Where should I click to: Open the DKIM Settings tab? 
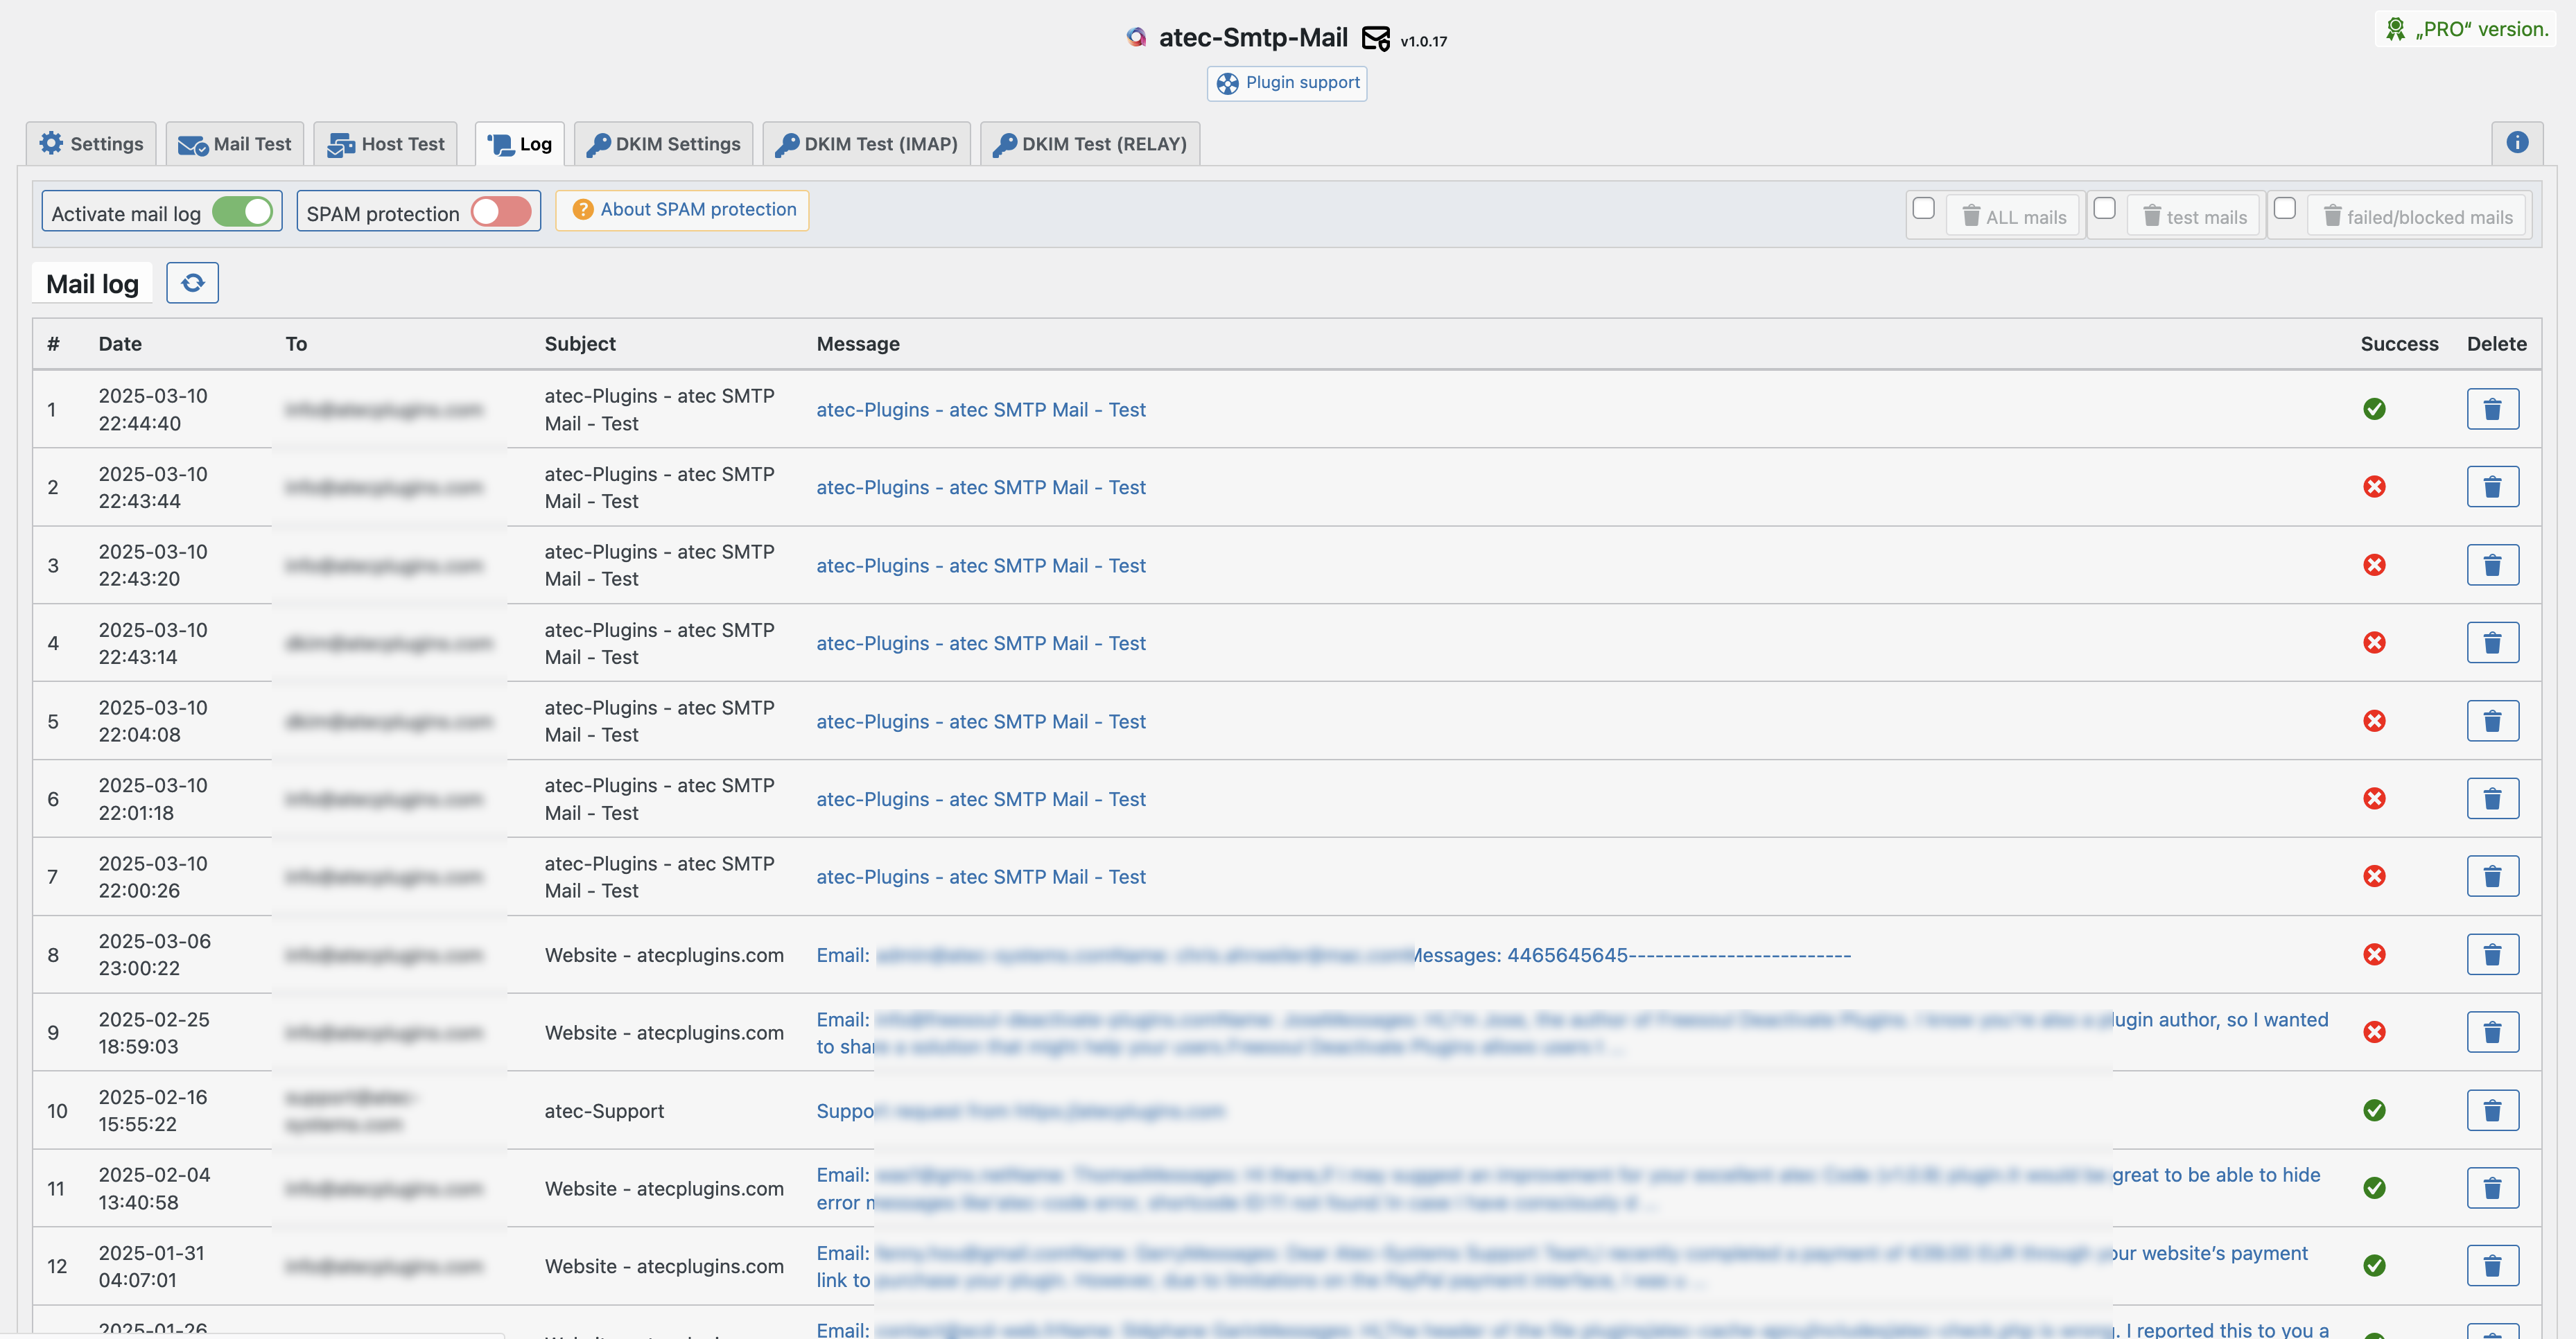click(663, 144)
